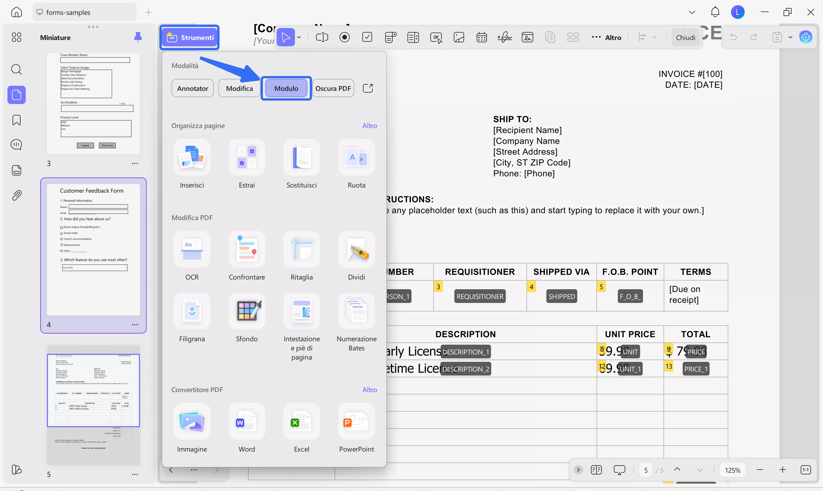The height and width of the screenshot is (491, 823).
Task: Open the save options dropdown arrow
Action: click(790, 37)
